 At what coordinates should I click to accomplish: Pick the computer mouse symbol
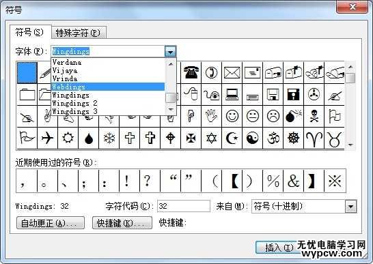point(191,94)
